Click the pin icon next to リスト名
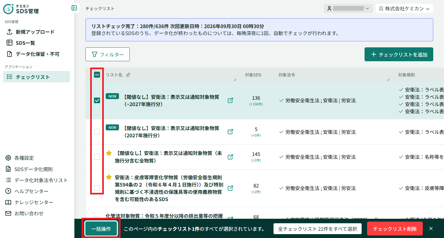Viewport: 444px width, 238px height. point(128,75)
